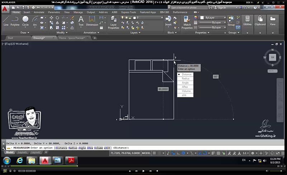Click the Table icon in Annotation panel

point(102,28)
